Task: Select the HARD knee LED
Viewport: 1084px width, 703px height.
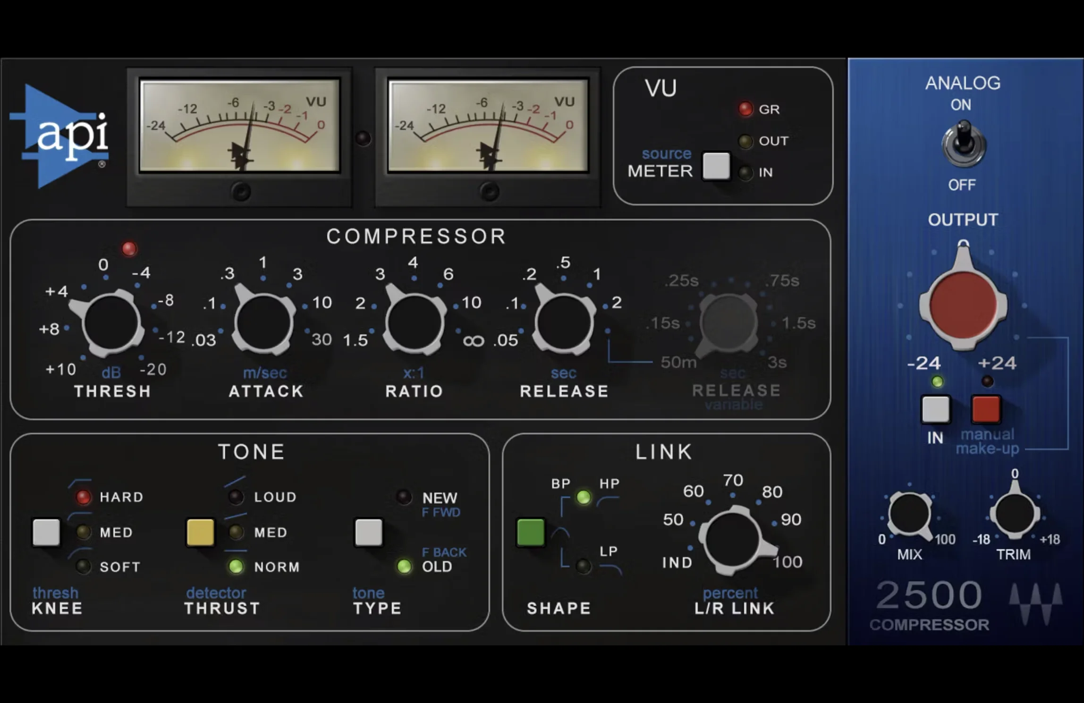Action: [84, 497]
